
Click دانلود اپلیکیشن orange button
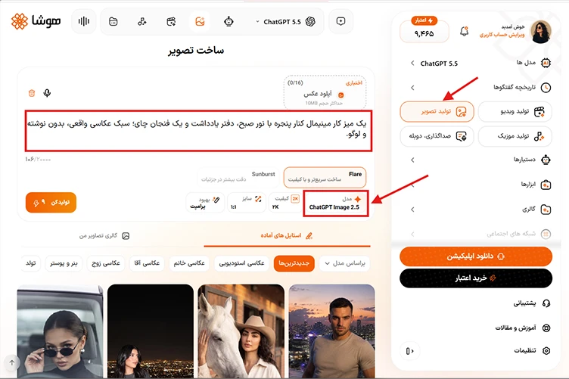tap(476, 256)
